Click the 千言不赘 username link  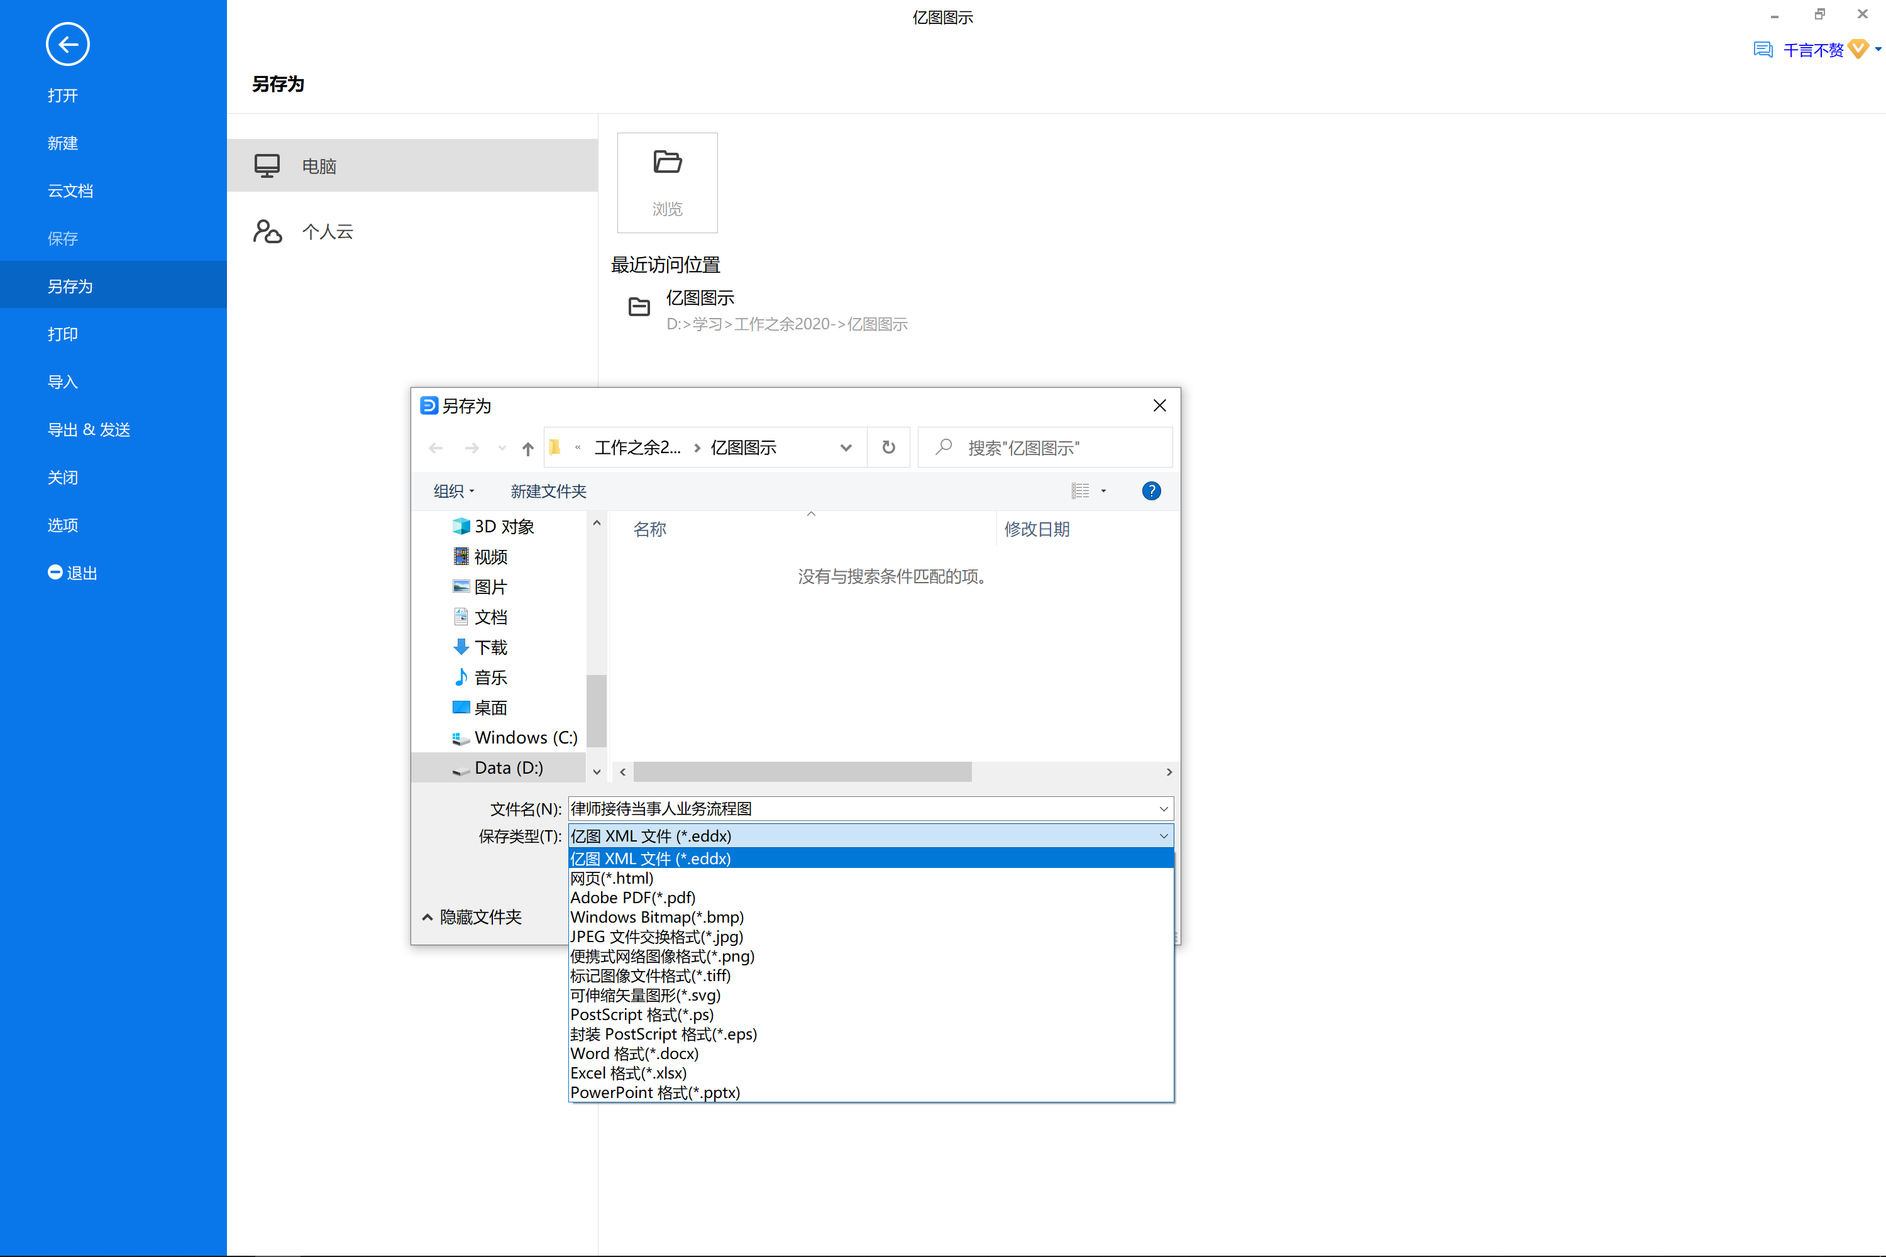(x=1813, y=50)
